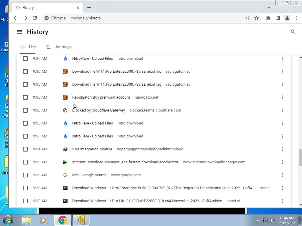Go forward using the forward arrow
The width and height of the screenshot is (302, 226).
pyautogui.click(x=25, y=18)
